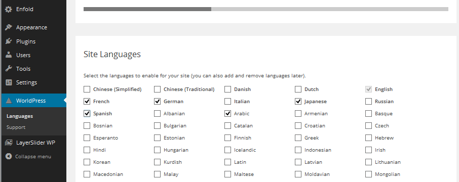Tick the Hebrew language checkbox
Screen dimensions: 459x182
click(x=368, y=138)
